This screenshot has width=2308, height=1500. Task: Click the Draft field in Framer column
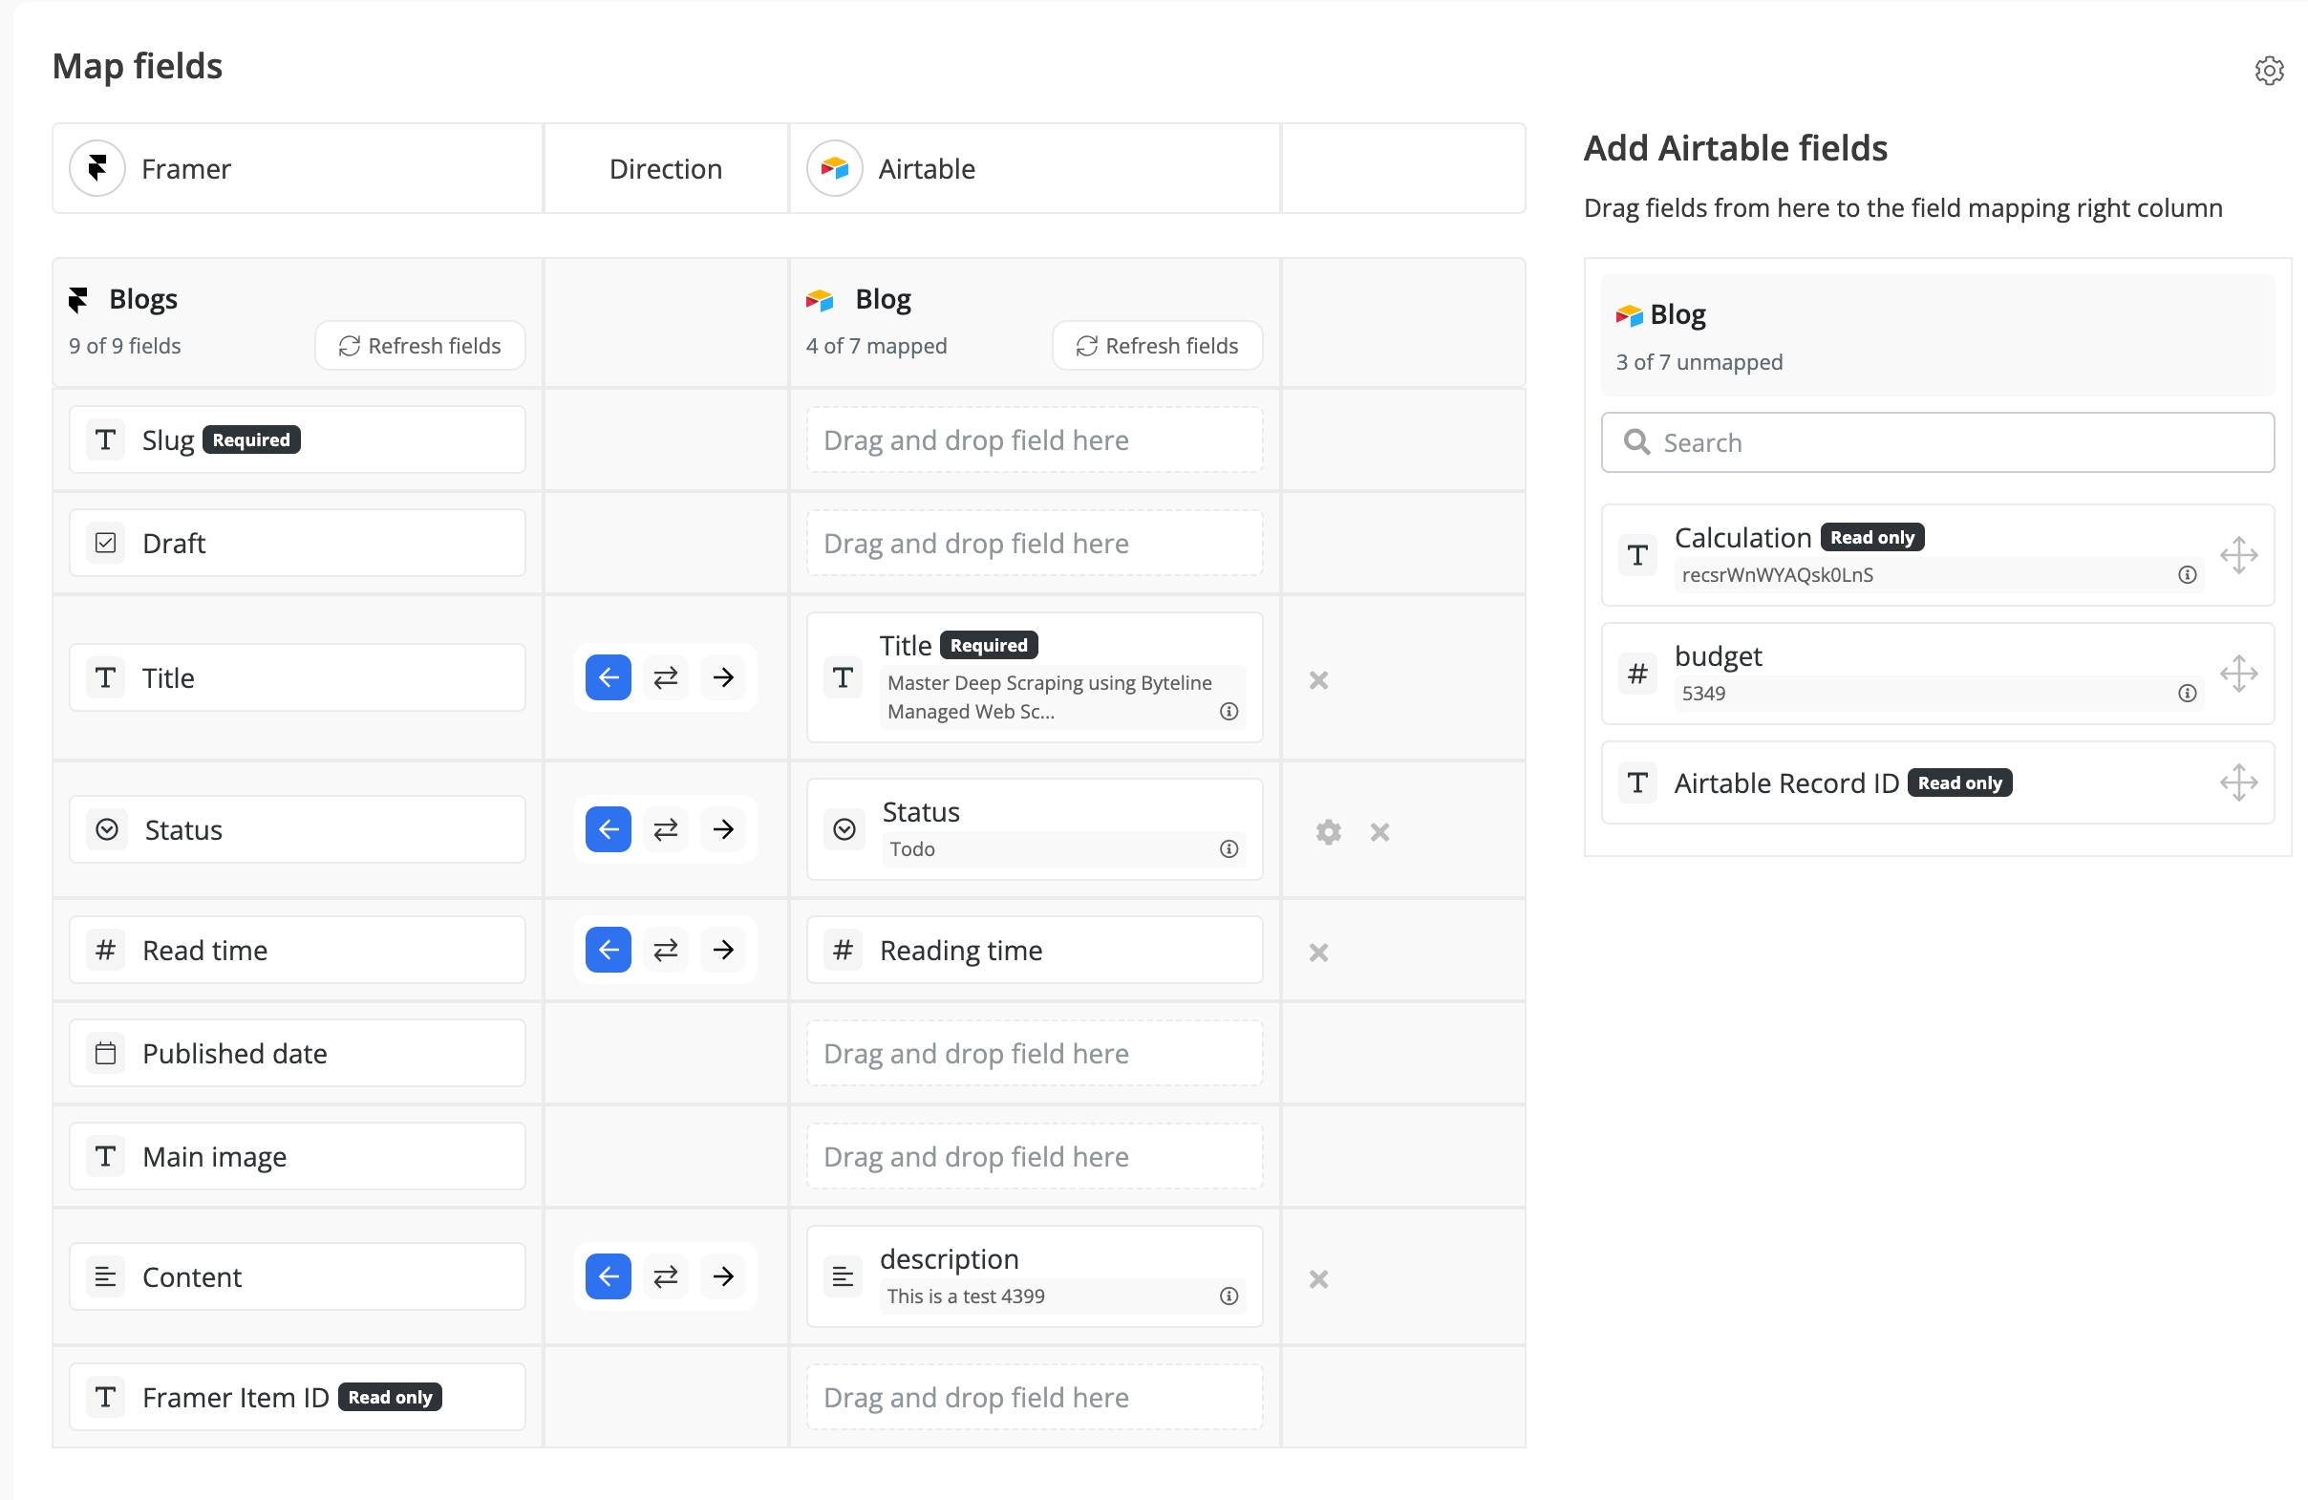[297, 543]
